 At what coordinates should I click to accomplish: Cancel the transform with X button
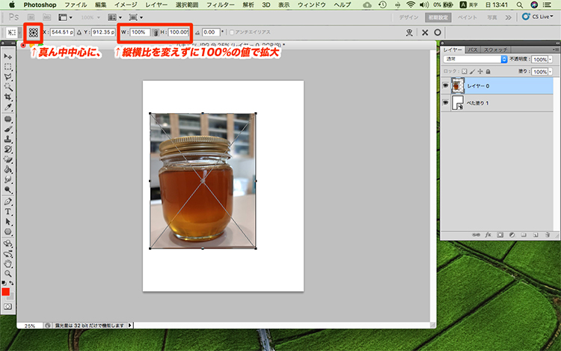[x=425, y=33]
